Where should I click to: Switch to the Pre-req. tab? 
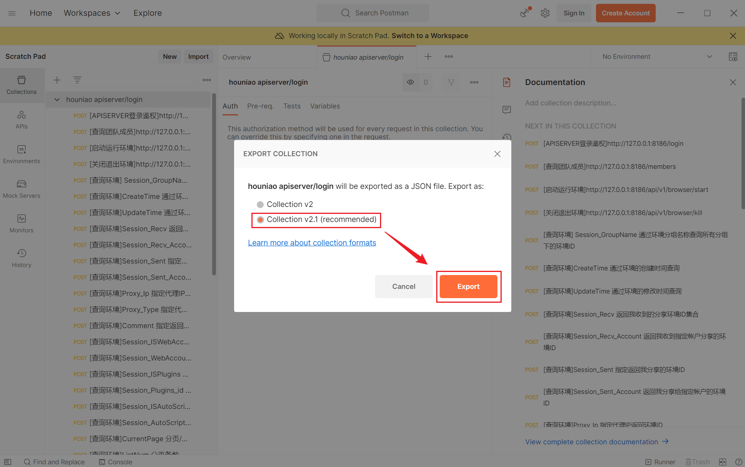tap(260, 106)
